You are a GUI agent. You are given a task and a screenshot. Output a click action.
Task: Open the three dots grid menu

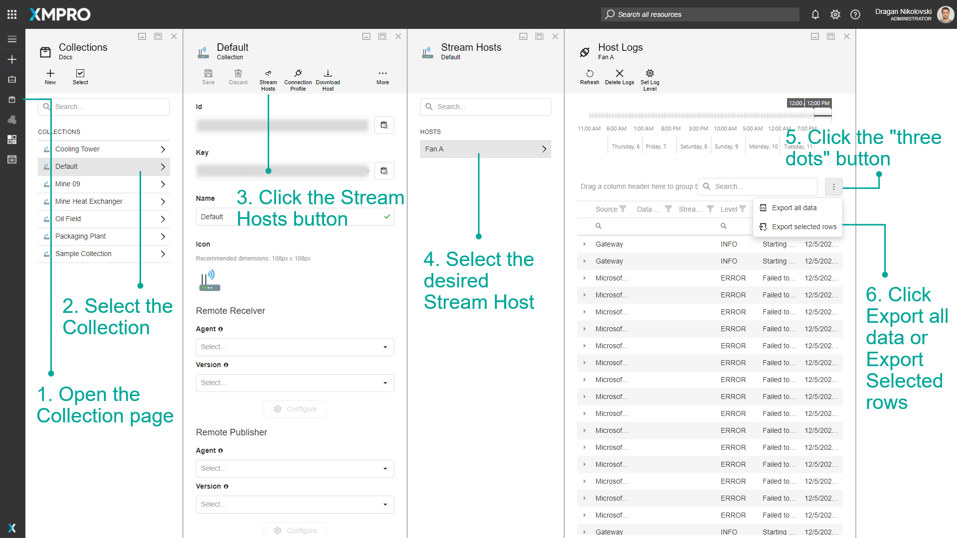834,187
